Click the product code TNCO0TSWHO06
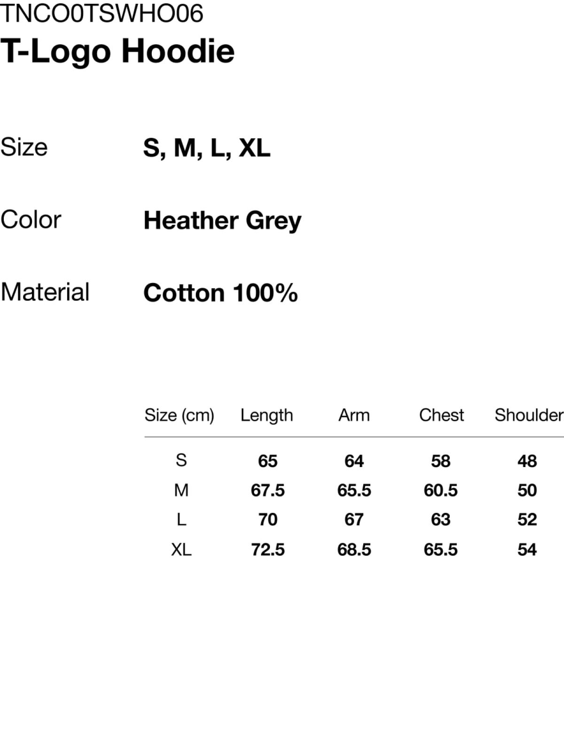The image size is (564, 753). 102,13
